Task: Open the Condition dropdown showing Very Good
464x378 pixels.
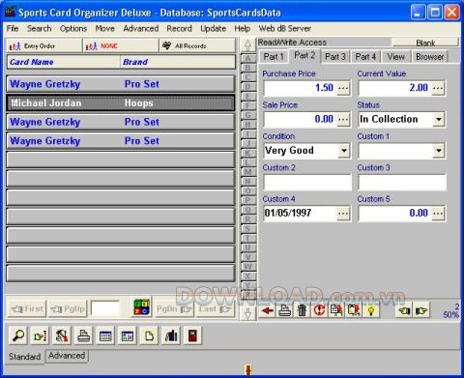Action: 344,151
